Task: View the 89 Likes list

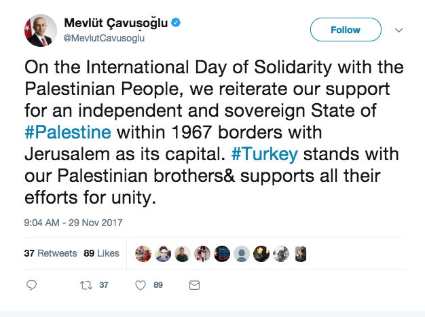Action: [x=101, y=253]
